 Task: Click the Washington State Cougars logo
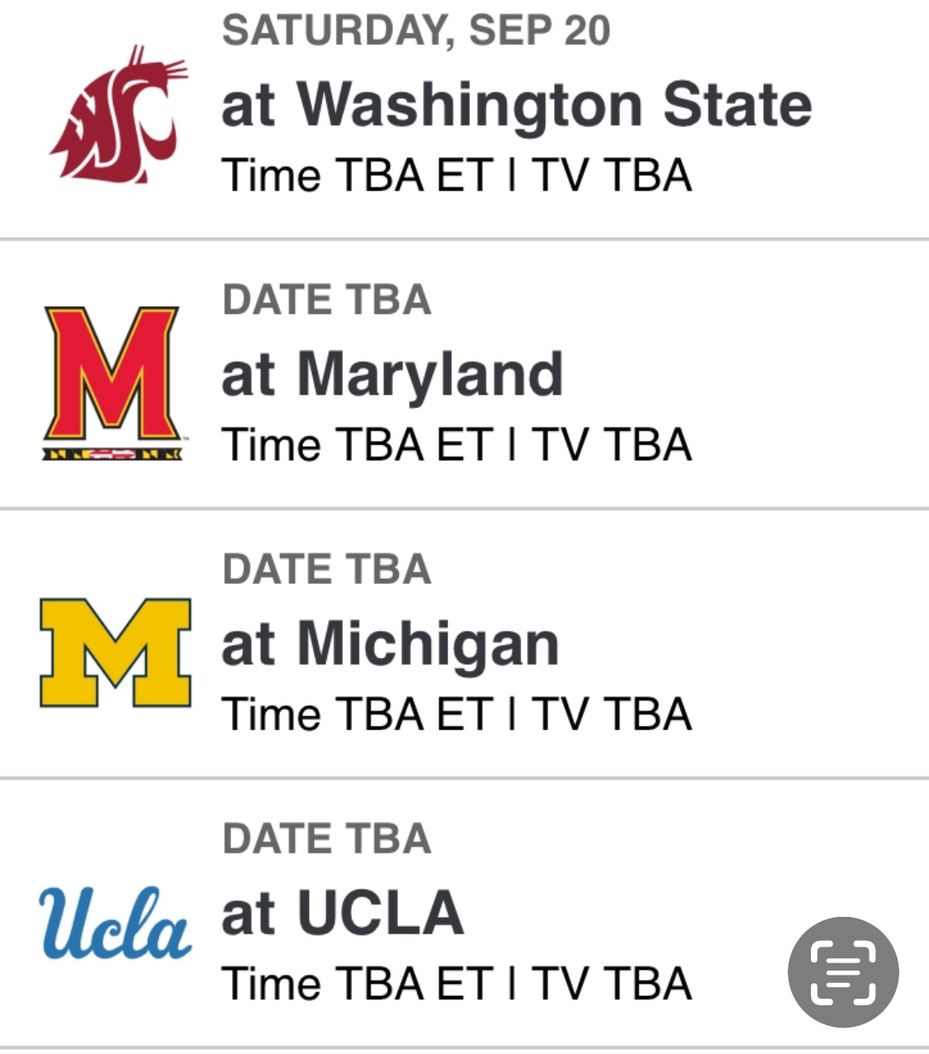(x=116, y=116)
